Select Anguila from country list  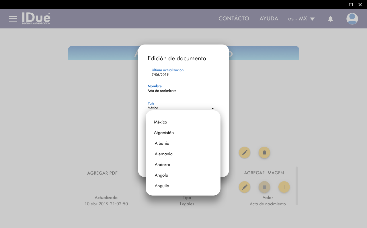coord(162,186)
